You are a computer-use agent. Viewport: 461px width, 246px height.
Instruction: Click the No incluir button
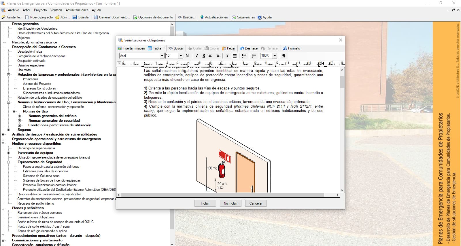tap(231, 203)
